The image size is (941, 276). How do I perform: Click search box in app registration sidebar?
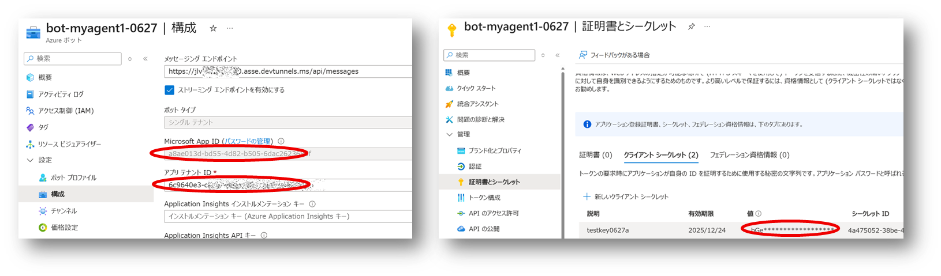[x=490, y=55]
